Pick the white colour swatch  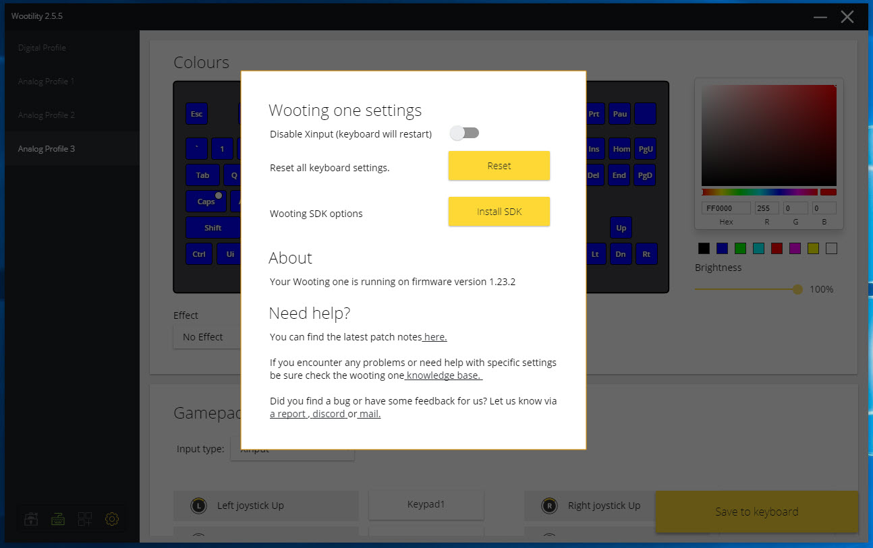(x=831, y=249)
